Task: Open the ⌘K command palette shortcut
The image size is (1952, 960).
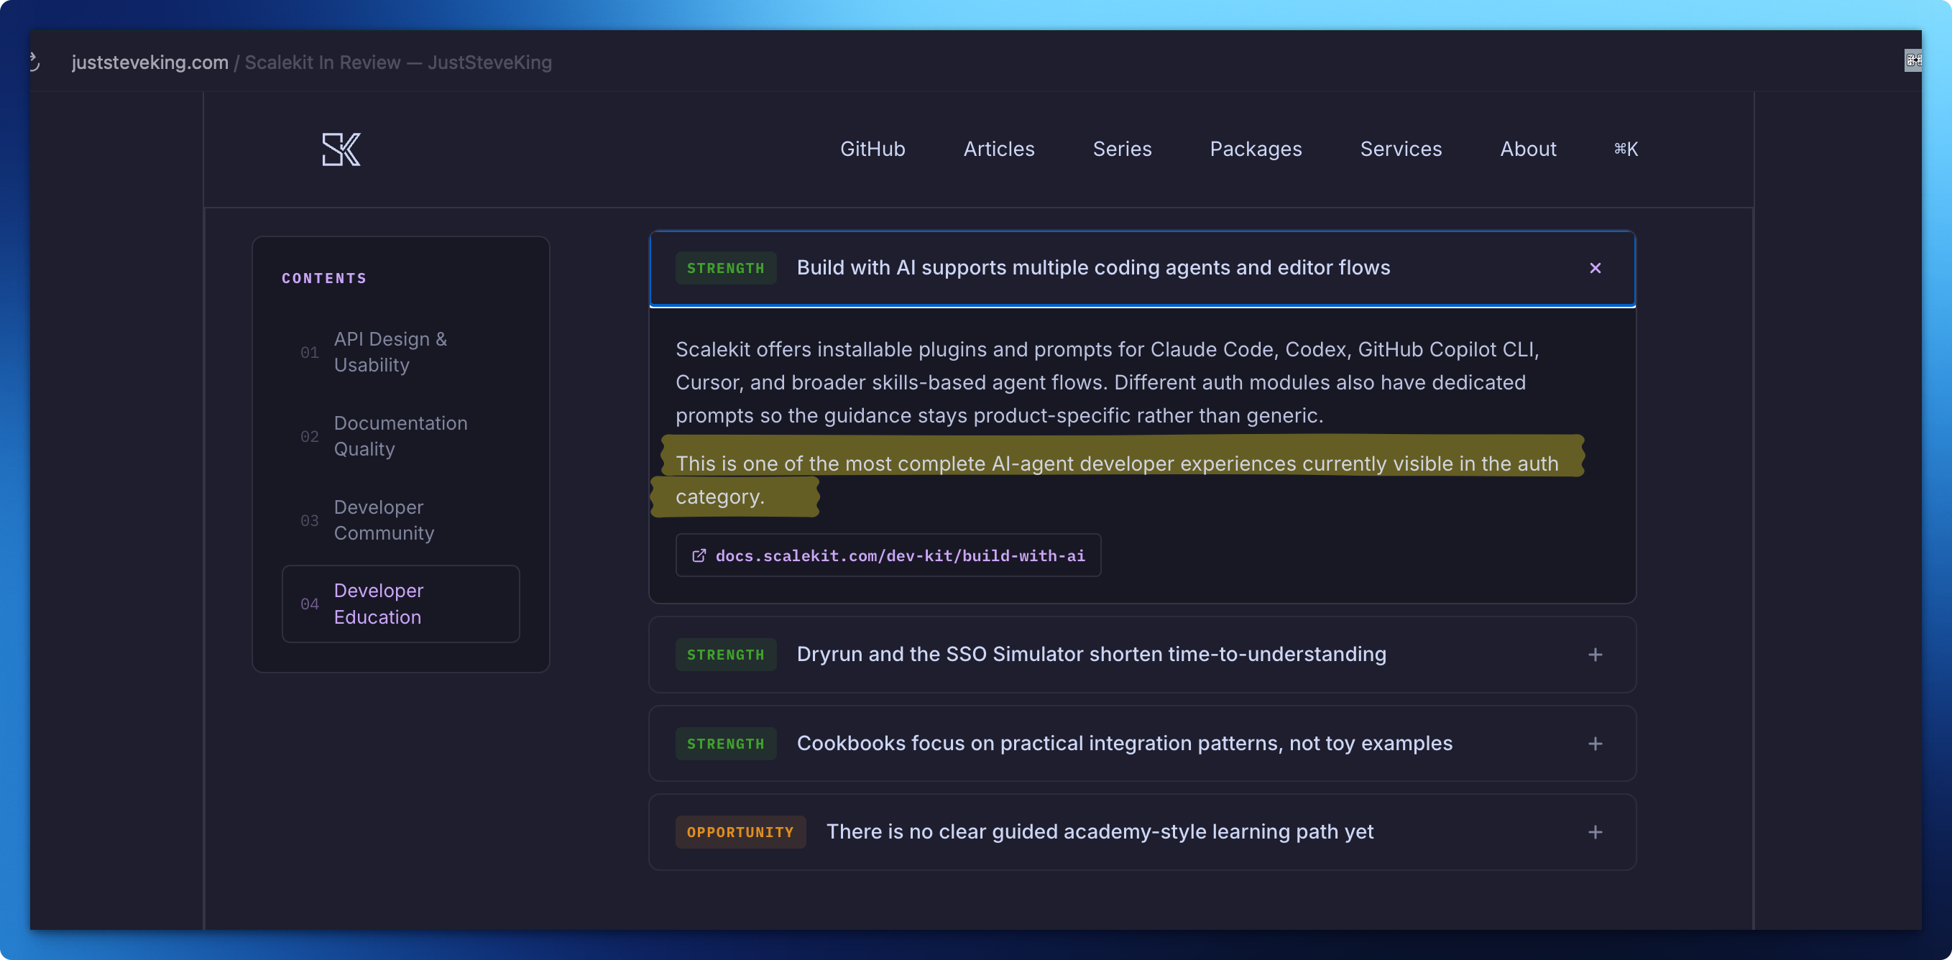Action: (1626, 149)
